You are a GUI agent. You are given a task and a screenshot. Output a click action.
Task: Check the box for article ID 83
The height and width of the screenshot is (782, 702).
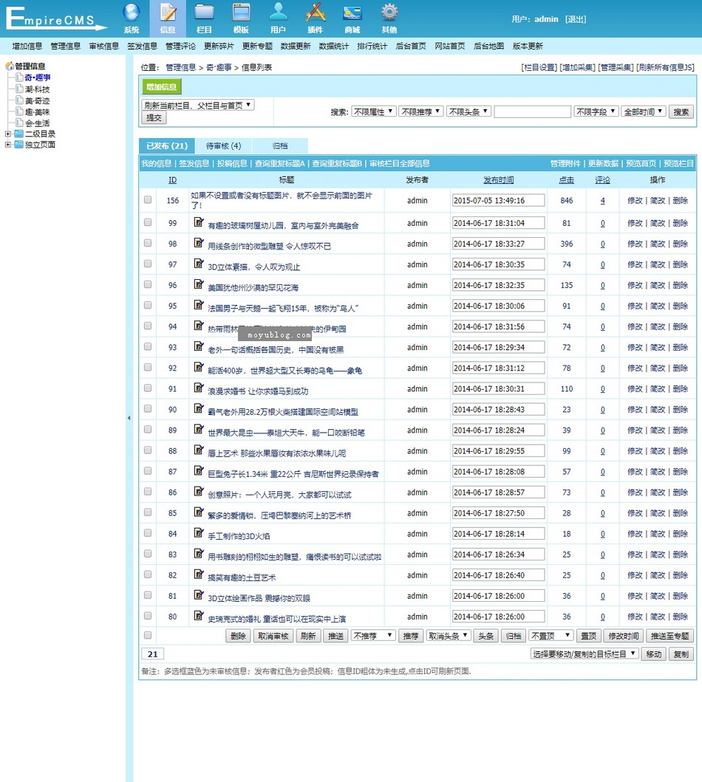[148, 554]
